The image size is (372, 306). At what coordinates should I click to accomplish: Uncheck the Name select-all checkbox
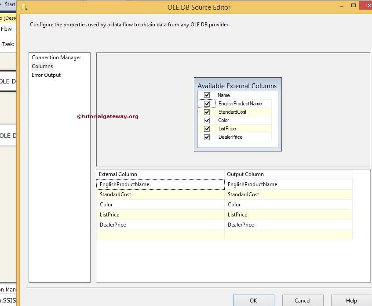(207, 95)
